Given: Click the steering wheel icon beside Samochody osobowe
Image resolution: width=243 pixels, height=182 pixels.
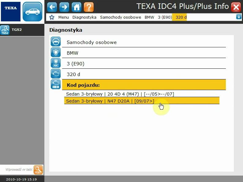Looking at the screenshot, I should point(56,42).
